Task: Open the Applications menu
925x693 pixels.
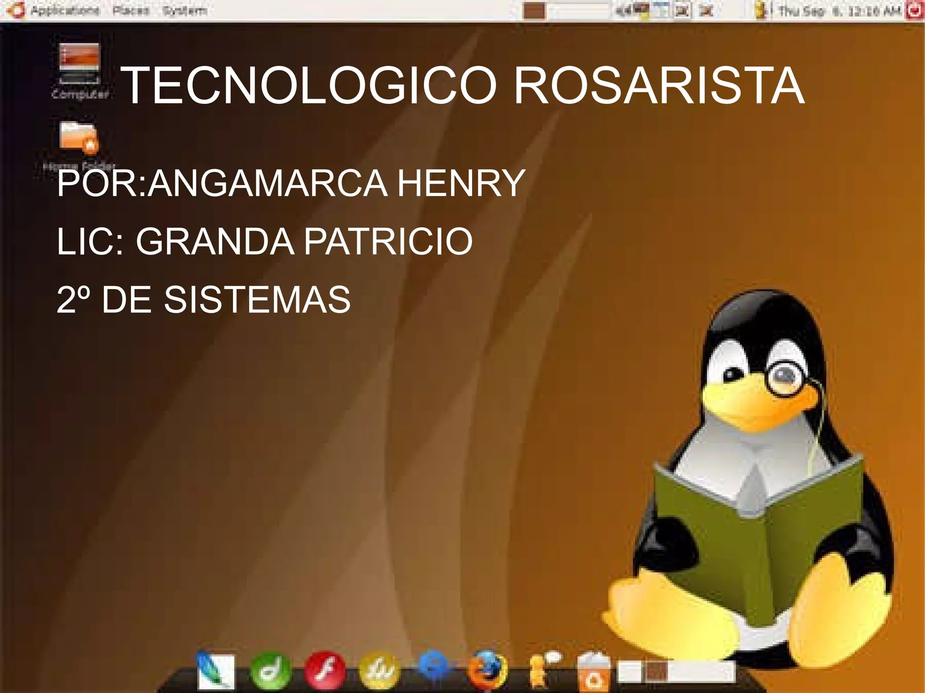Action: point(65,10)
